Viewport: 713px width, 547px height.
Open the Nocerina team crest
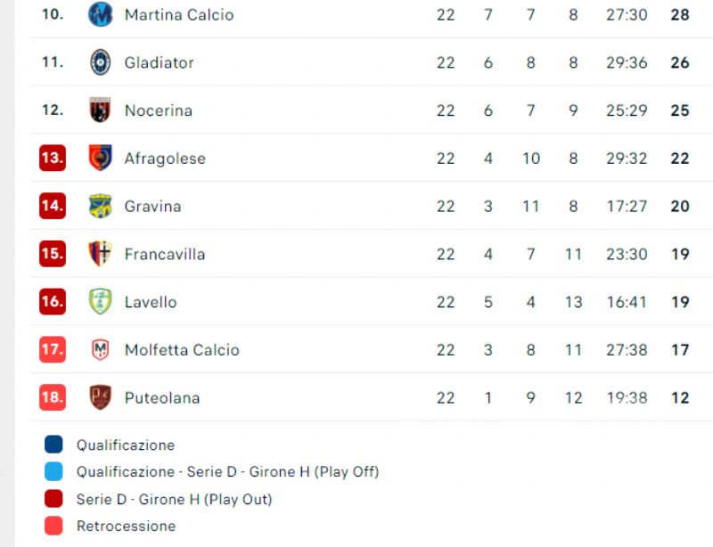point(100,110)
